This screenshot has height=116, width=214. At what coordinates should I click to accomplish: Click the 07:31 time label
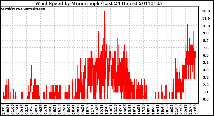pyautogui.click(x=64, y=110)
